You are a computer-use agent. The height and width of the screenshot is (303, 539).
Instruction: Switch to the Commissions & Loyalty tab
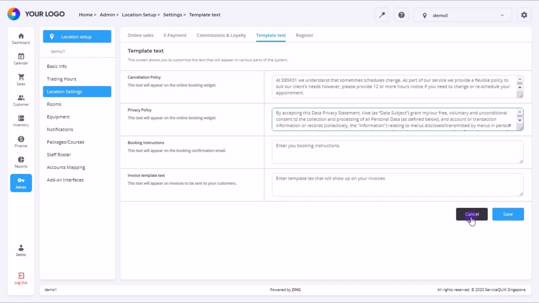[x=221, y=35]
